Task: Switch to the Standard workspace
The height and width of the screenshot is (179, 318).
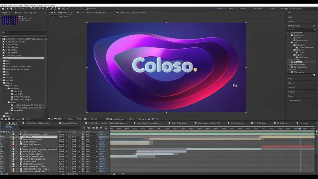Action: (x=243, y=9)
